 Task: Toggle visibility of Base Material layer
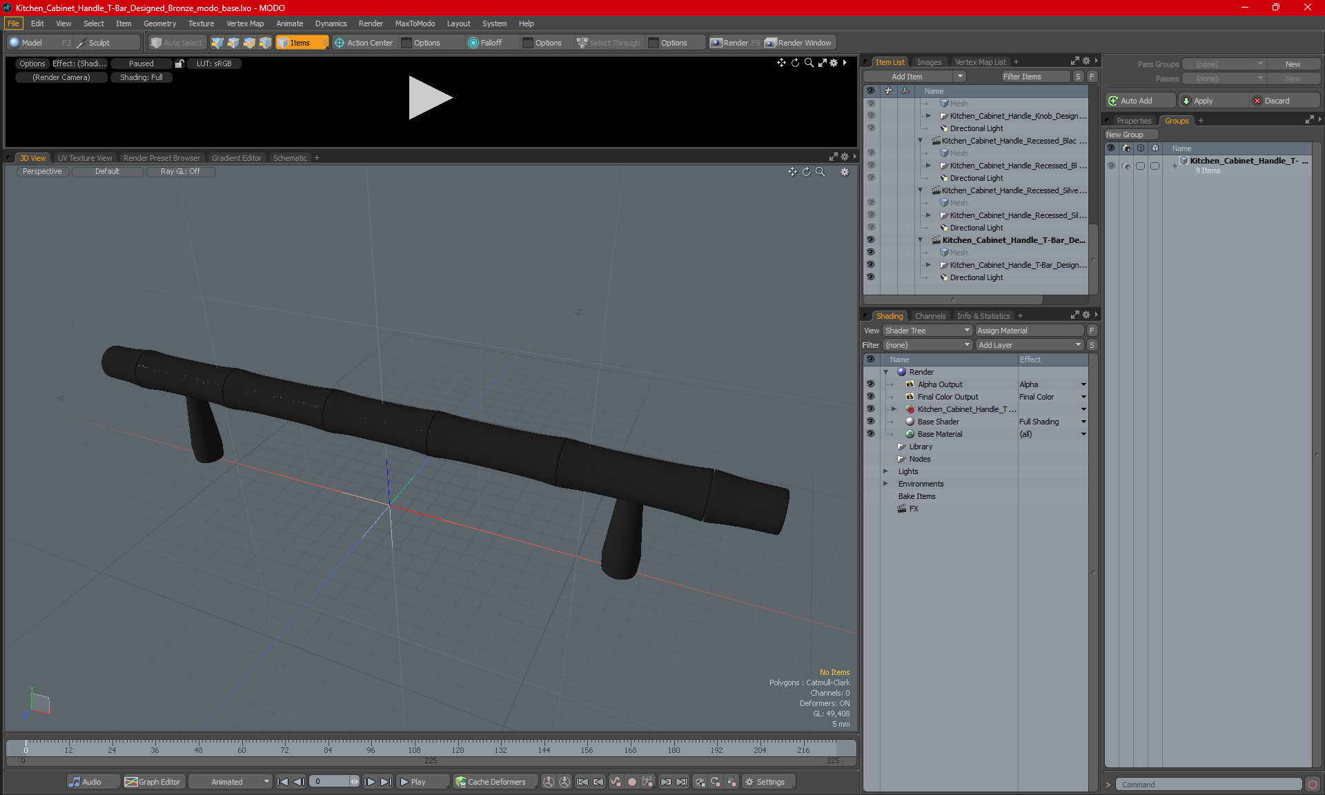(870, 434)
